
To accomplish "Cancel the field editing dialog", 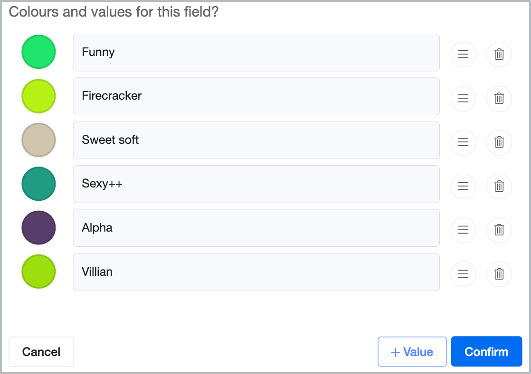I will [41, 352].
